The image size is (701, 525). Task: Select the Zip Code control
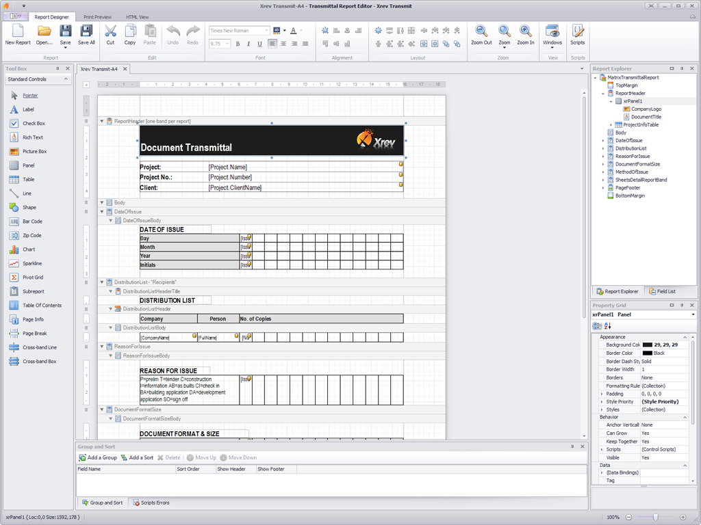point(32,235)
